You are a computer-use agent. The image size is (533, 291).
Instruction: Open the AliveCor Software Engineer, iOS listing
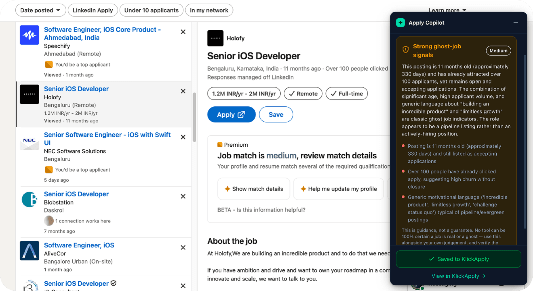79,245
